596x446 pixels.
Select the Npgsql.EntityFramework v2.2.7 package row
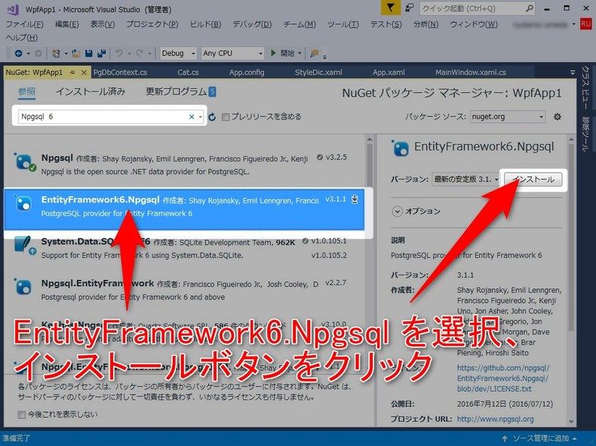tap(184, 290)
